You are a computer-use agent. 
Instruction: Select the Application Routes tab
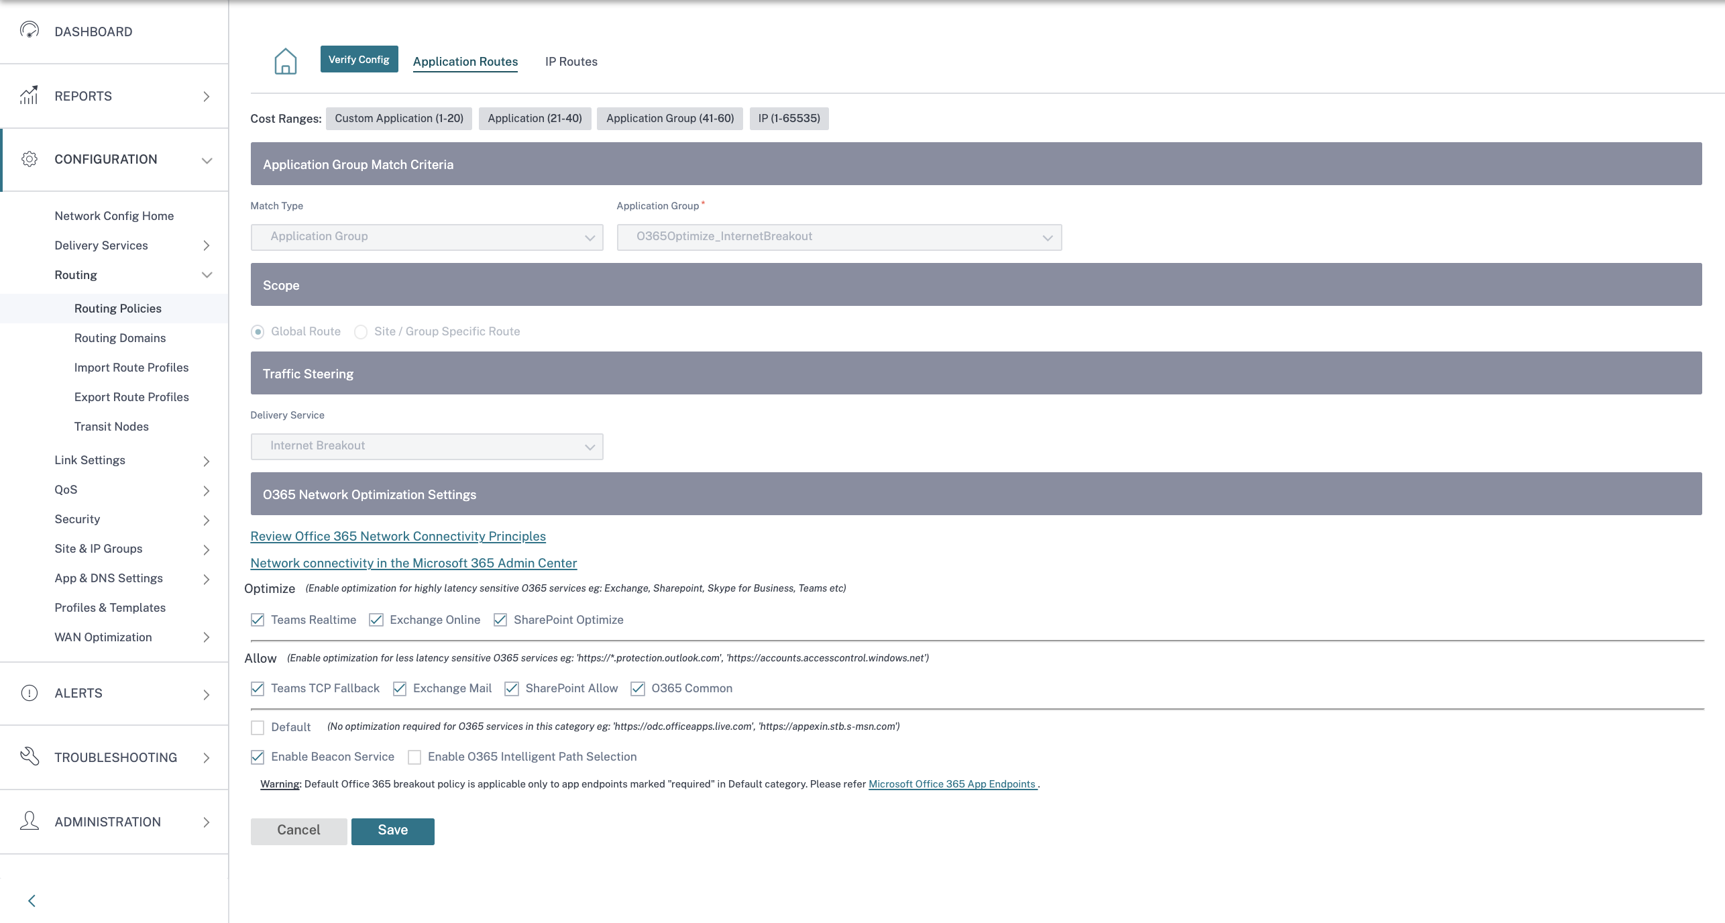[x=465, y=61]
